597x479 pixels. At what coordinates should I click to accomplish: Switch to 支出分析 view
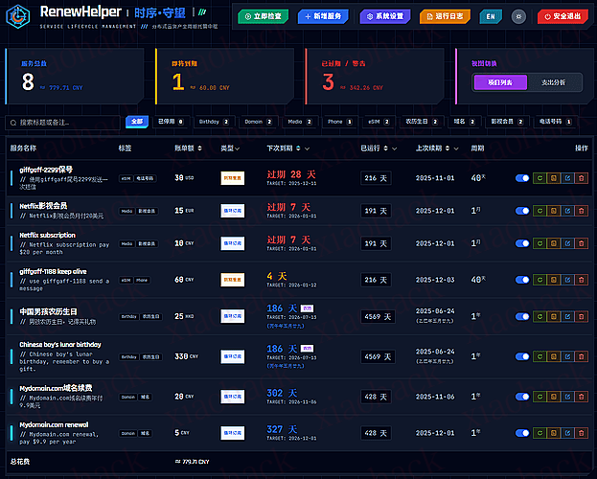tap(553, 82)
